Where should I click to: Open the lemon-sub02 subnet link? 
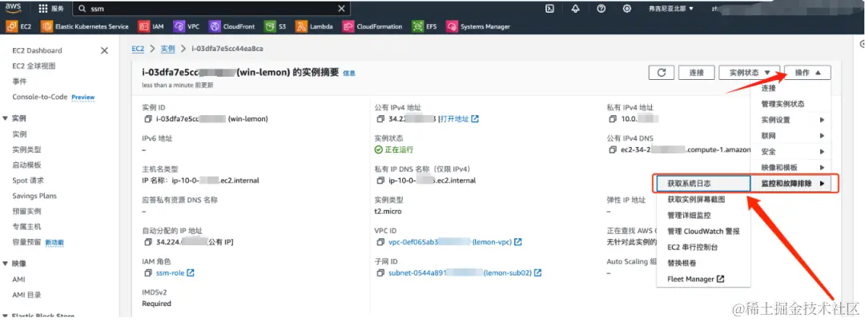[465, 273]
